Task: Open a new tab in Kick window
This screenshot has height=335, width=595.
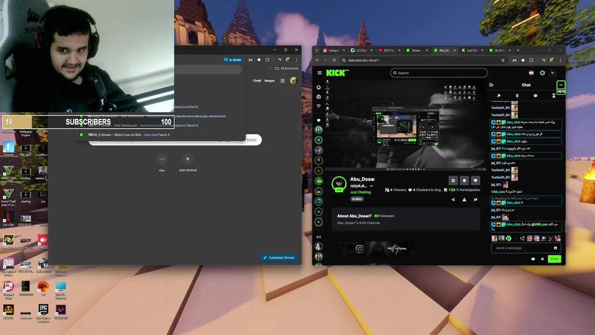Action: 518,50
